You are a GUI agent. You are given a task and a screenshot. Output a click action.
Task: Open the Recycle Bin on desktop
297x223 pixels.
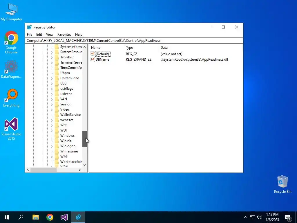(x=282, y=184)
